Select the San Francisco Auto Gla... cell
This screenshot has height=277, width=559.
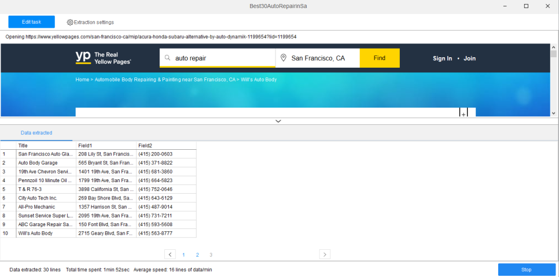tap(46, 154)
